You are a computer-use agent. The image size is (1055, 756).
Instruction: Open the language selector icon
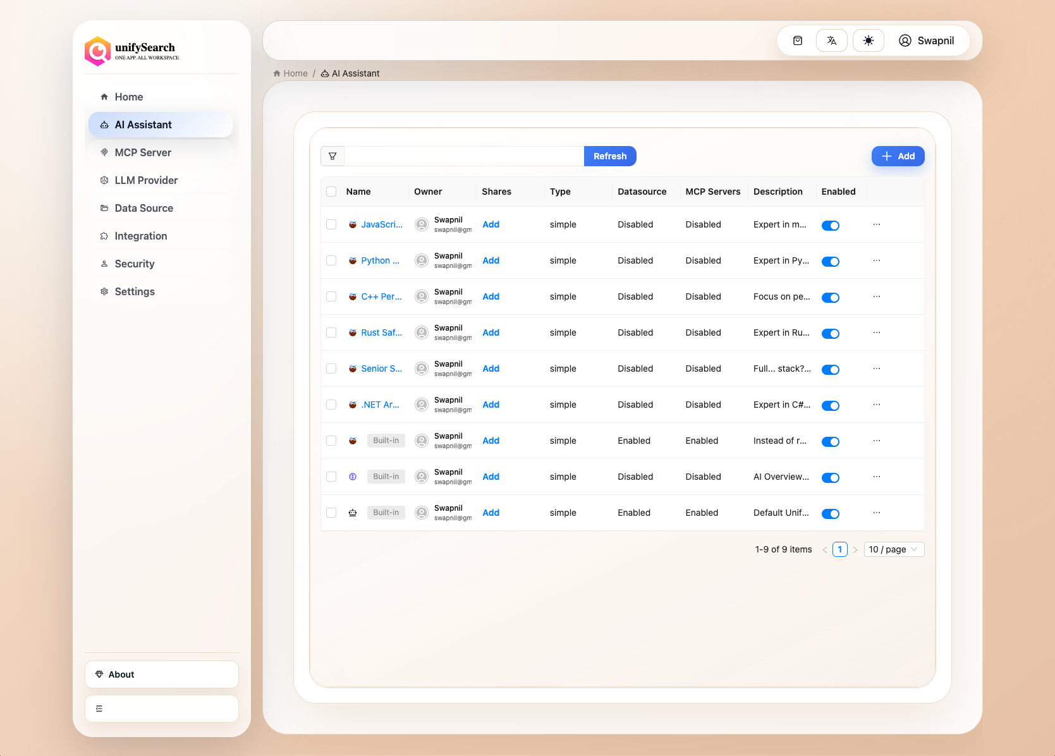831,40
